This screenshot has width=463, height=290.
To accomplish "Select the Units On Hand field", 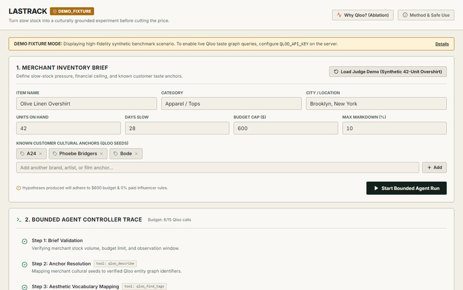I will 68,128.
